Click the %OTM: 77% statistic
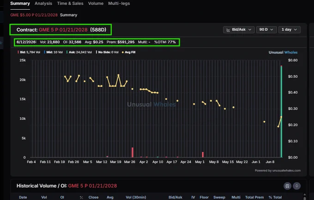 [165, 42]
